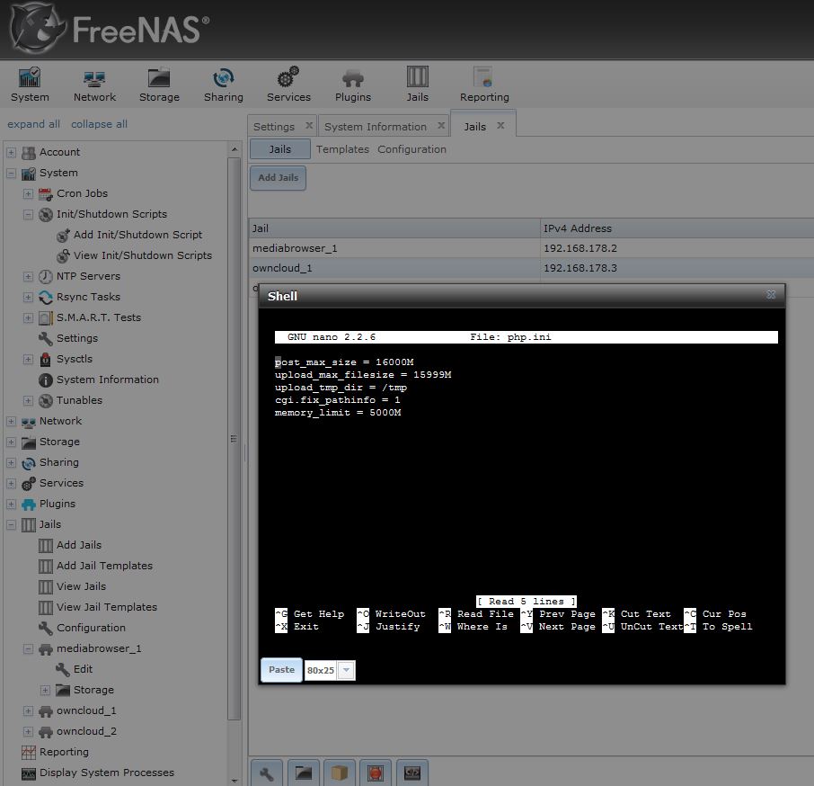The image size is (814, 786).
Task: Collapse the Jails tree node
Action: click(12, 524)
